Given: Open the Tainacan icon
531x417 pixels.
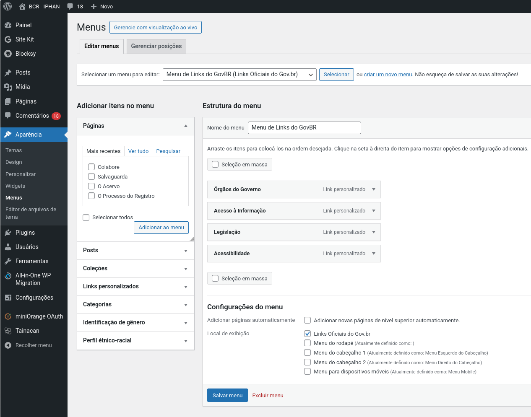Looking at the screenshot, I should click(x=8, y=331).
